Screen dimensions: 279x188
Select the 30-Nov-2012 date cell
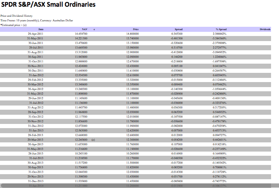tap(35, 121)
